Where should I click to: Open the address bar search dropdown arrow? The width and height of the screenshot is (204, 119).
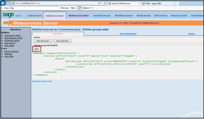click(102, 3)
